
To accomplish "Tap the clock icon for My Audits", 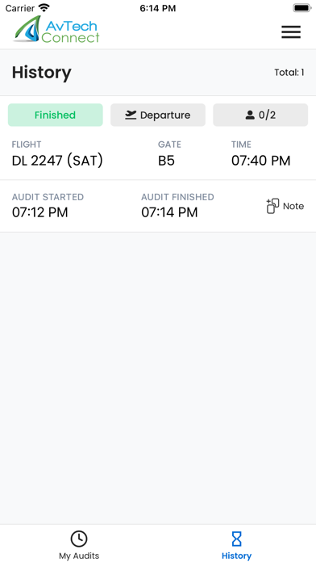I will point(79,539).
